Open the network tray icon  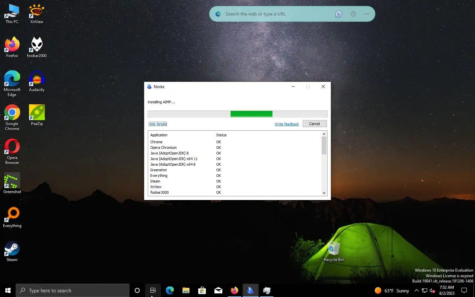[x=425, y=291]
